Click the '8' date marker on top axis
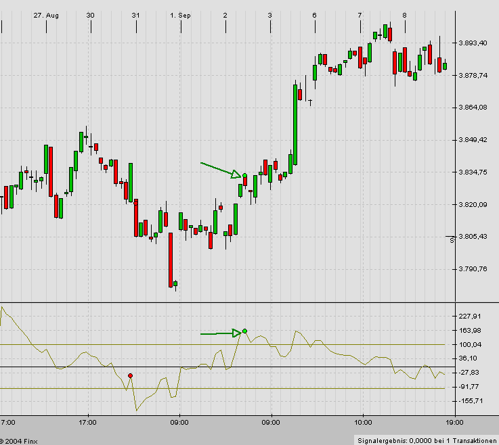 404,15
